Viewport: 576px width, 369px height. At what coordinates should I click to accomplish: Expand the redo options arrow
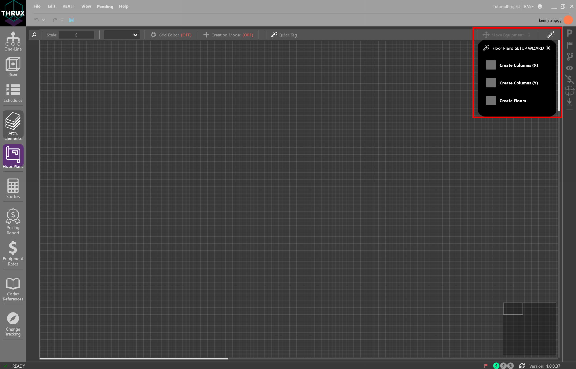(62, 20)
